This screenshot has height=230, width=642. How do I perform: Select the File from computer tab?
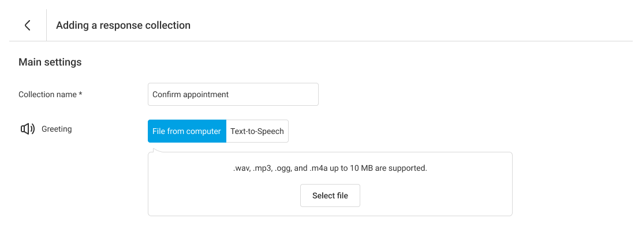[186, 131]
